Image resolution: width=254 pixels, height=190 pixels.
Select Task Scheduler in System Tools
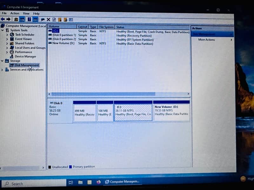25,35
